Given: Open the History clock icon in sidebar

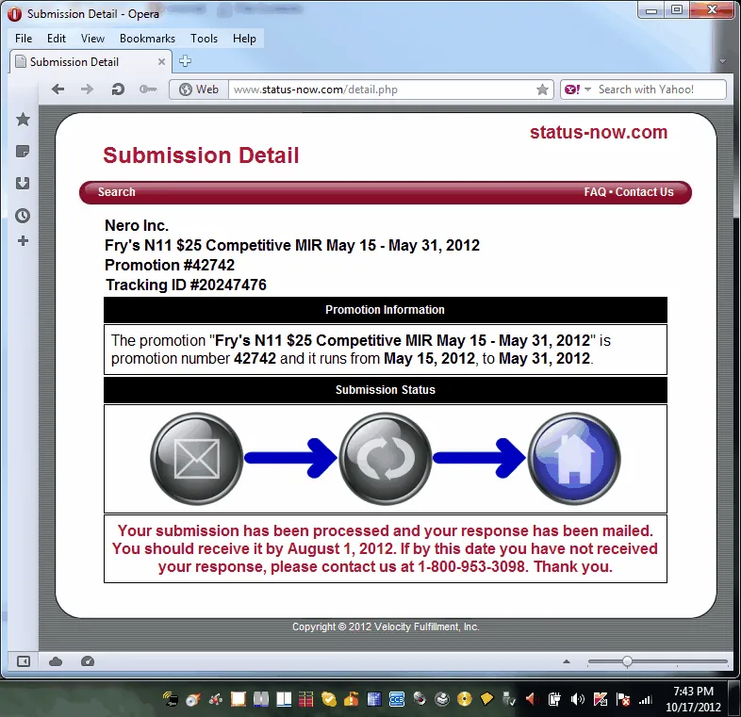Looking at the screenshot, I should [23, 216].
